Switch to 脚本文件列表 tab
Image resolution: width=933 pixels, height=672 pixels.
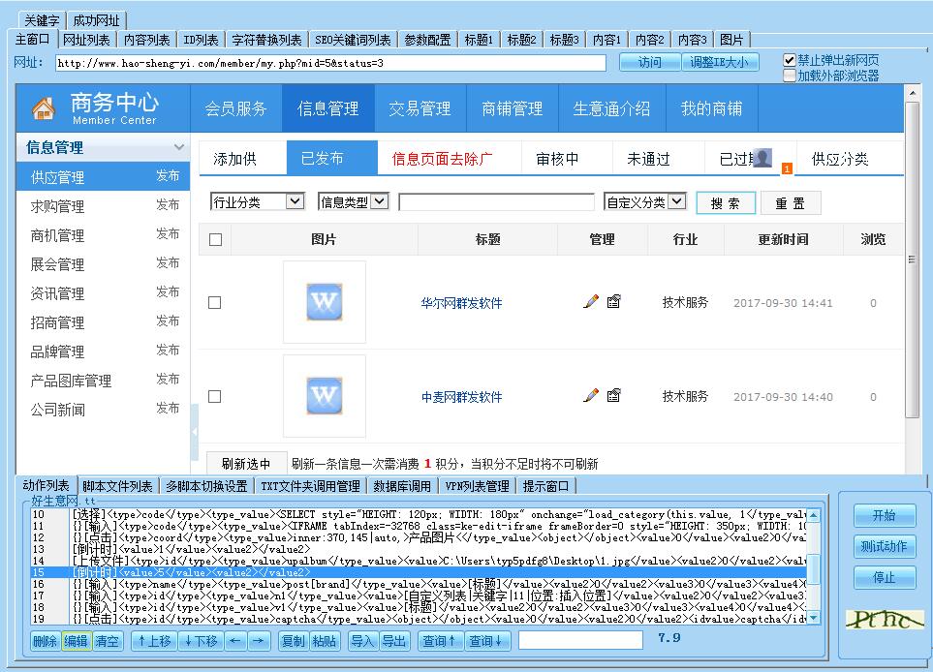[117, 486]
